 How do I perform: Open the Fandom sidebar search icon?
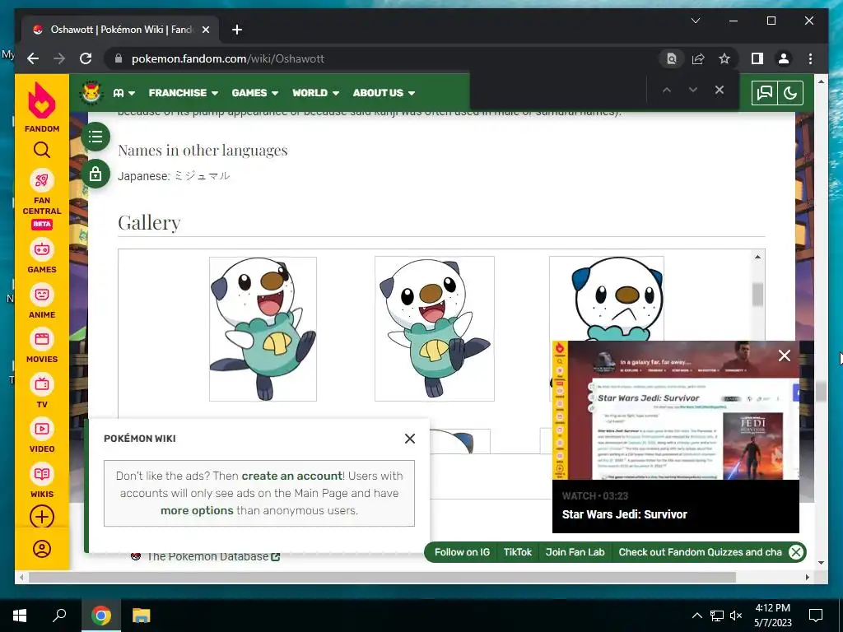coord(42,150)
